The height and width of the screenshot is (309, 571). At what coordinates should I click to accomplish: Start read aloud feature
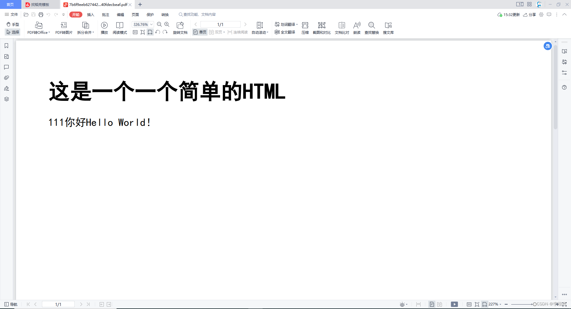357,28
